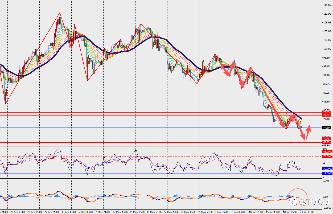Click the 83.30 price axis value
The height and width of the screenshot is (214, 333).
pos(326,102)
